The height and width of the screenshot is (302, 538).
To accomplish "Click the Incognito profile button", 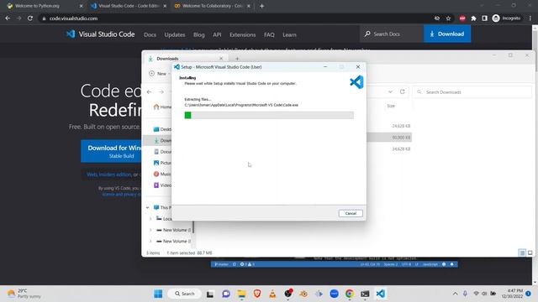I will pos(506,18).
